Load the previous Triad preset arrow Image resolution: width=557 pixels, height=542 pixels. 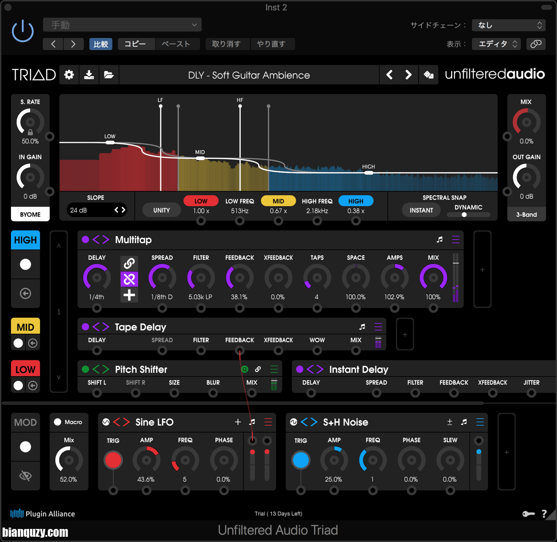(389, 75)
